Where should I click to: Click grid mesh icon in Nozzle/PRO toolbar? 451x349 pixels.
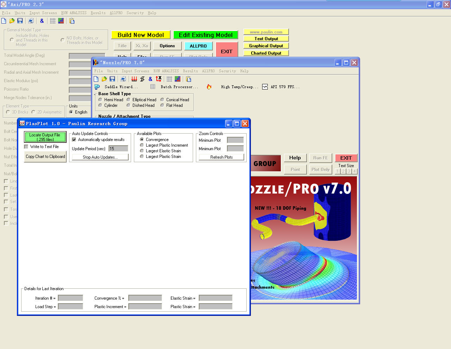tap(169, 79)
